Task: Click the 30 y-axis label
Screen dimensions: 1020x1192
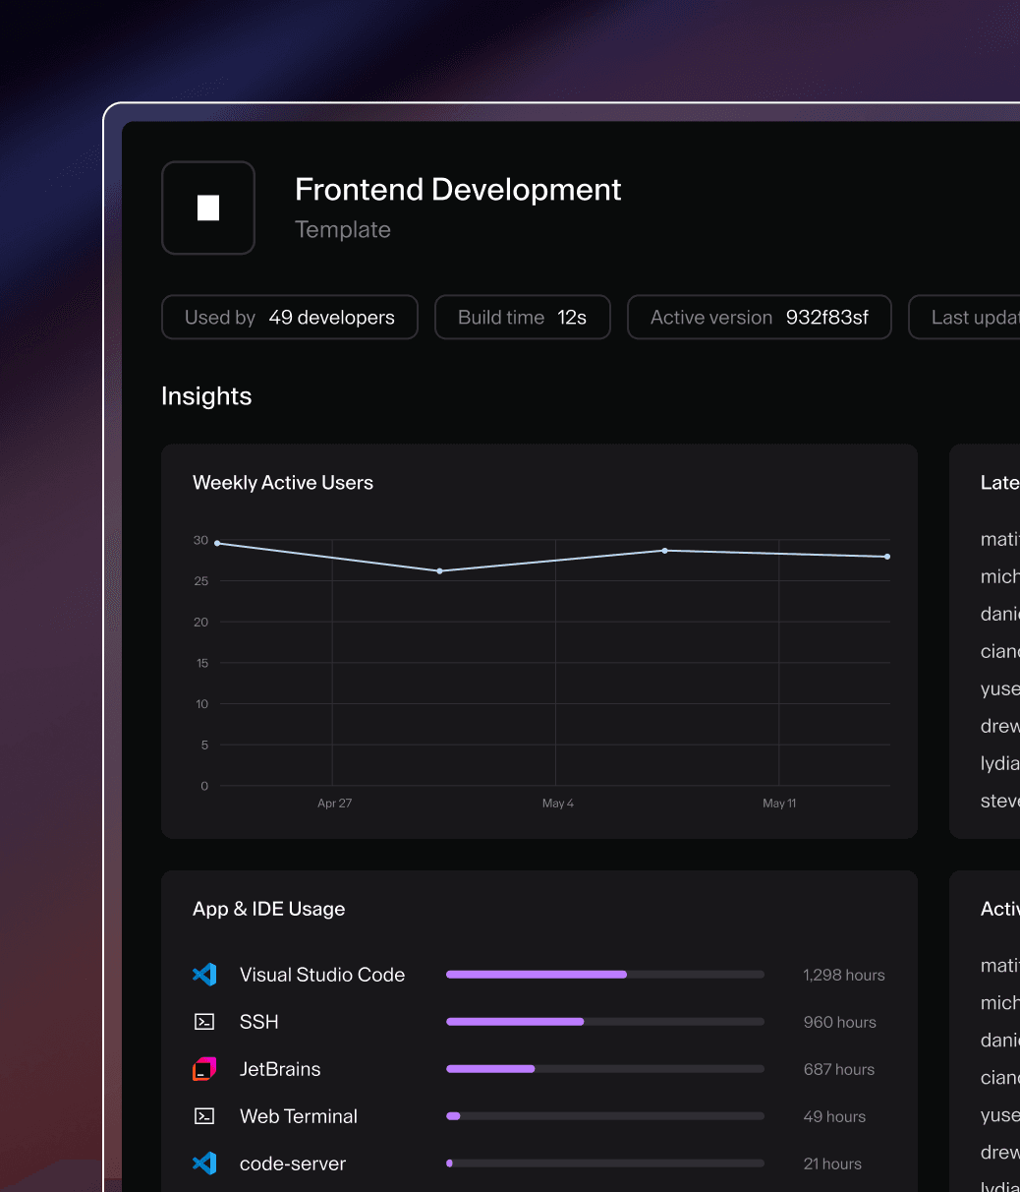Action: [x=200, y=540]
